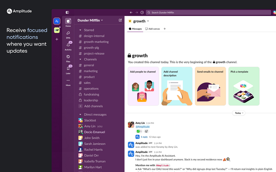Open the Later bookmarks

68,70
